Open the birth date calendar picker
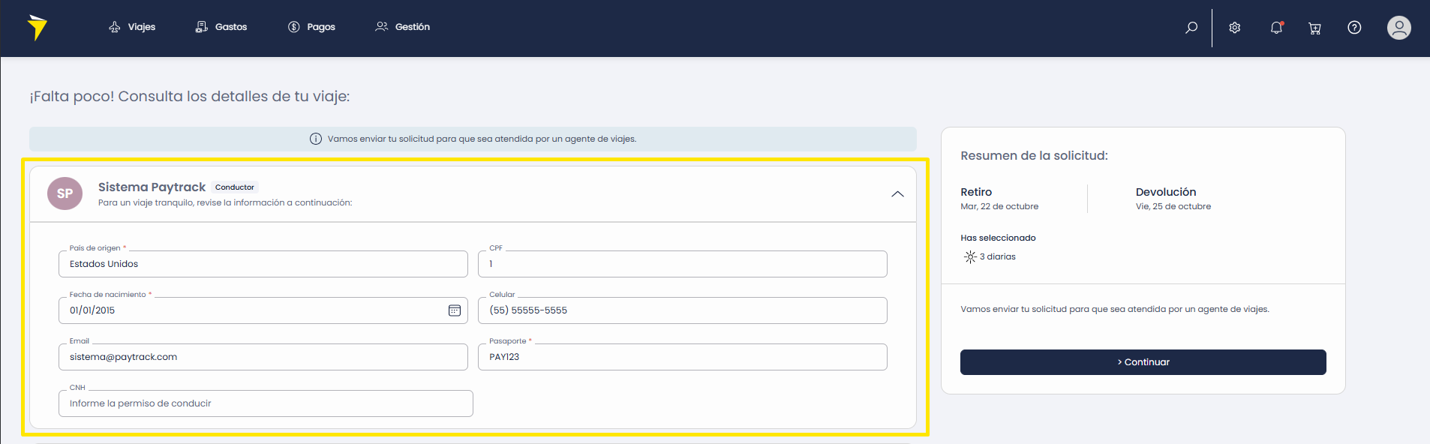Viewport: 1430px width, 444px height. 455,310
